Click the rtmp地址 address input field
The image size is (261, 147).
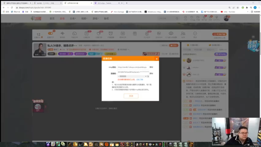(133, 67)
